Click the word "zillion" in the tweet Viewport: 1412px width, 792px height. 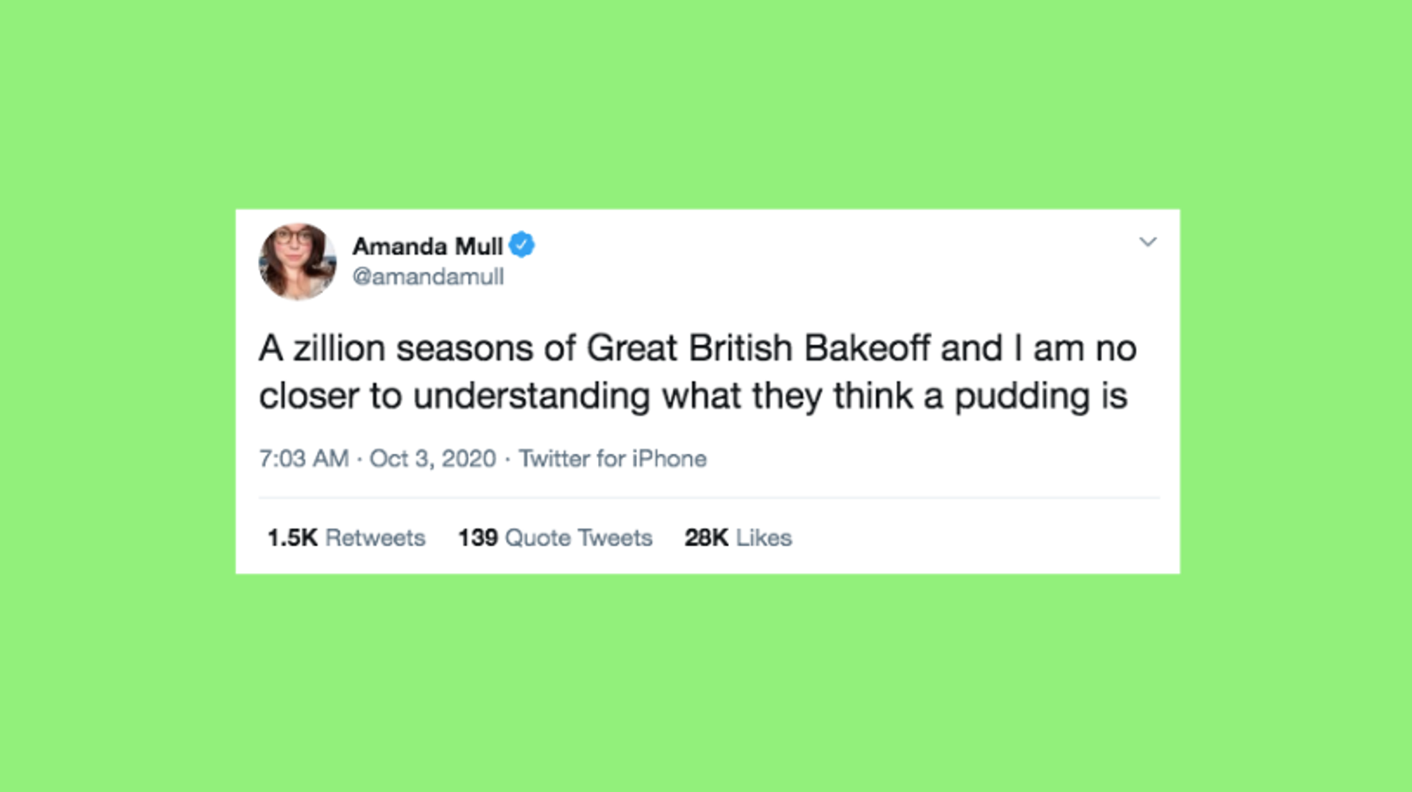339,348
